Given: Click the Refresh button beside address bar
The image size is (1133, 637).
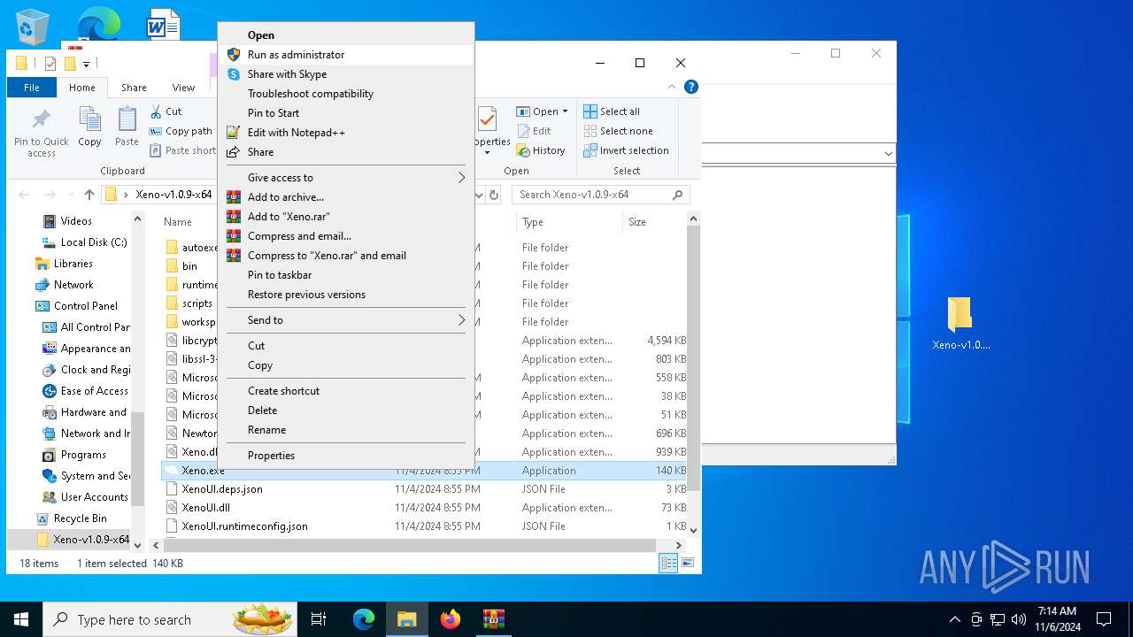Looking at the screenshot, I should point(494,195).
